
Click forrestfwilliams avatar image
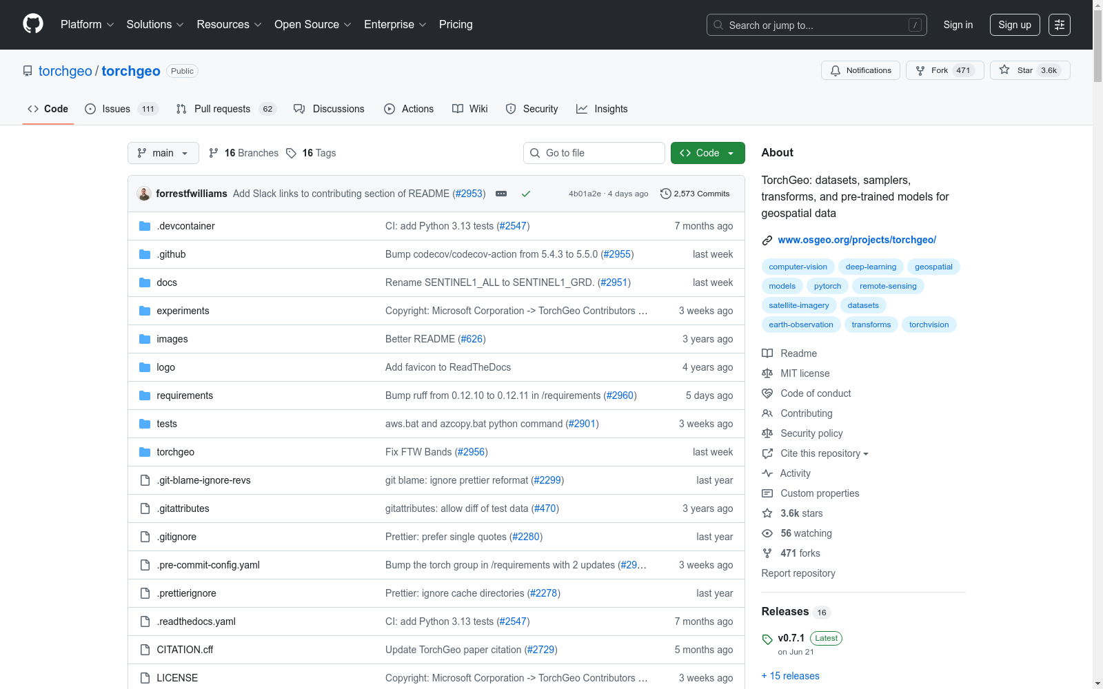click(144, 194)
